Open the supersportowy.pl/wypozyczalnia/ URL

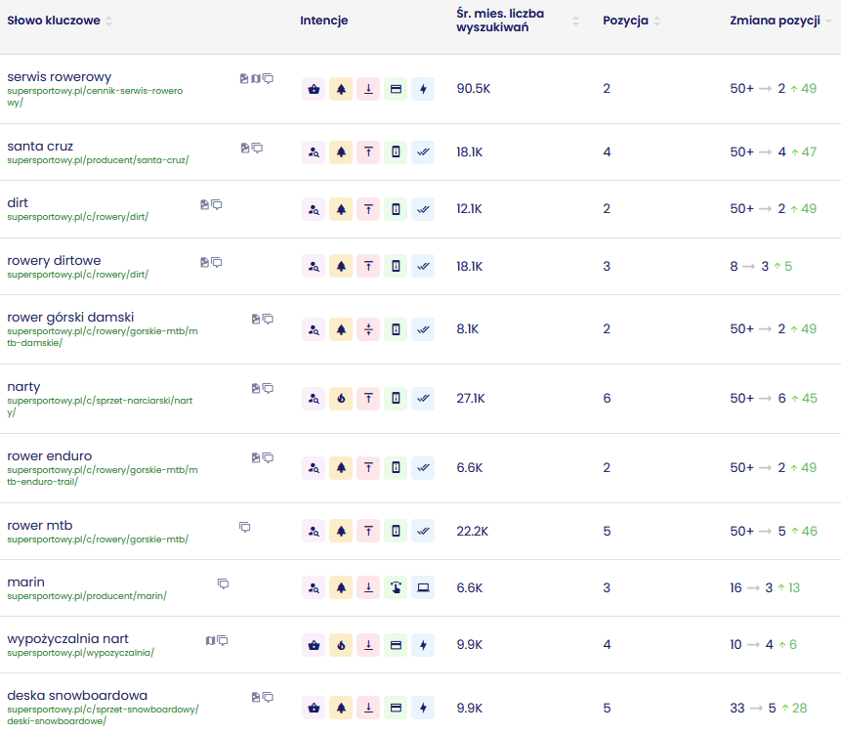[80, 653]
